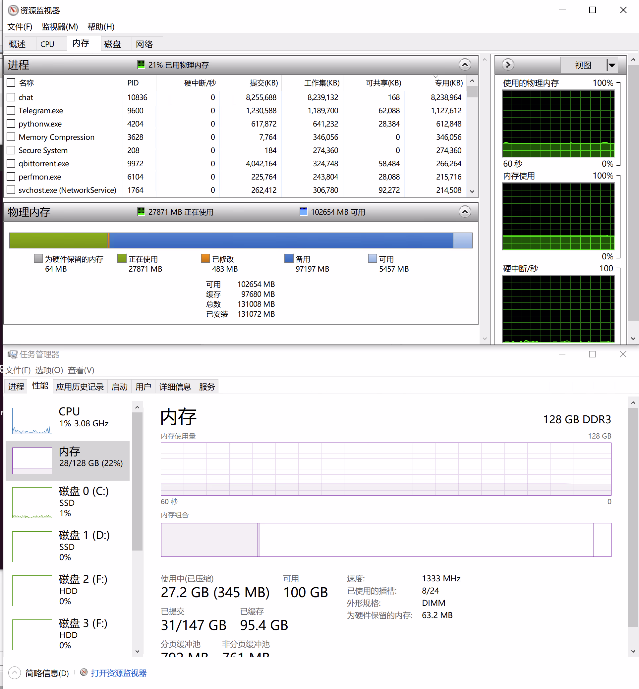Collapse the 物理内存 section chevron

(x=465, y=212)
